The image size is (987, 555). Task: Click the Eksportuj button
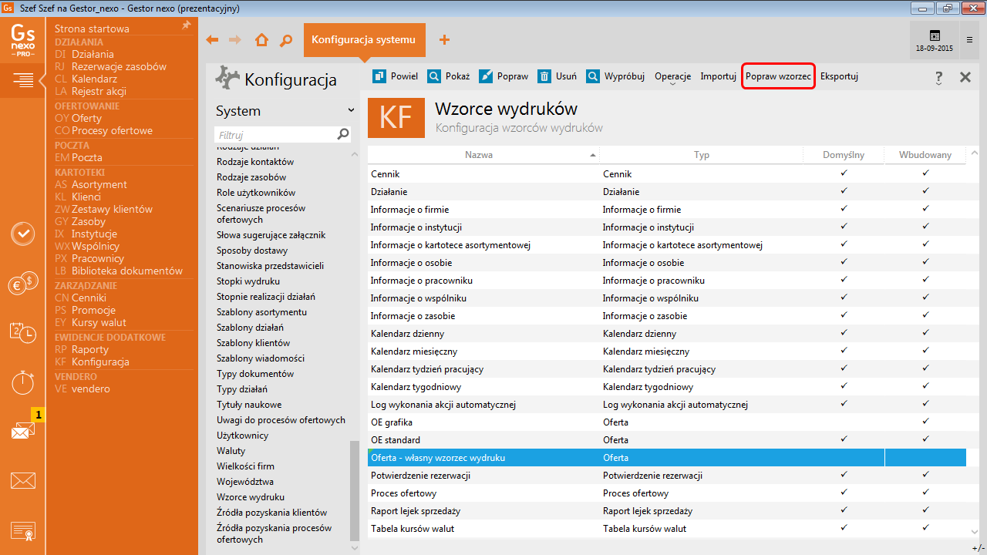point(839,76)
